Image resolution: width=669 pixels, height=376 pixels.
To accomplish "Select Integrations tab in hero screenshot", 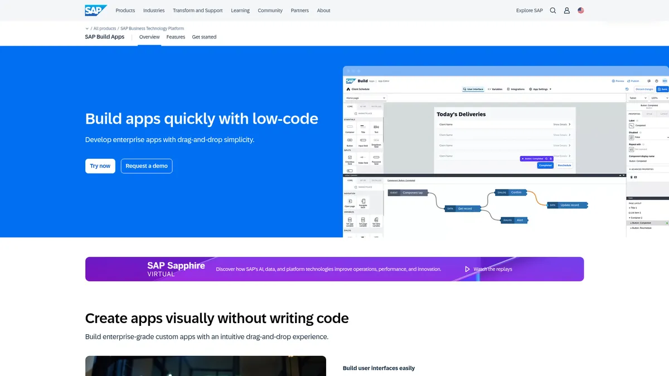I will click(x=516, y=89).
